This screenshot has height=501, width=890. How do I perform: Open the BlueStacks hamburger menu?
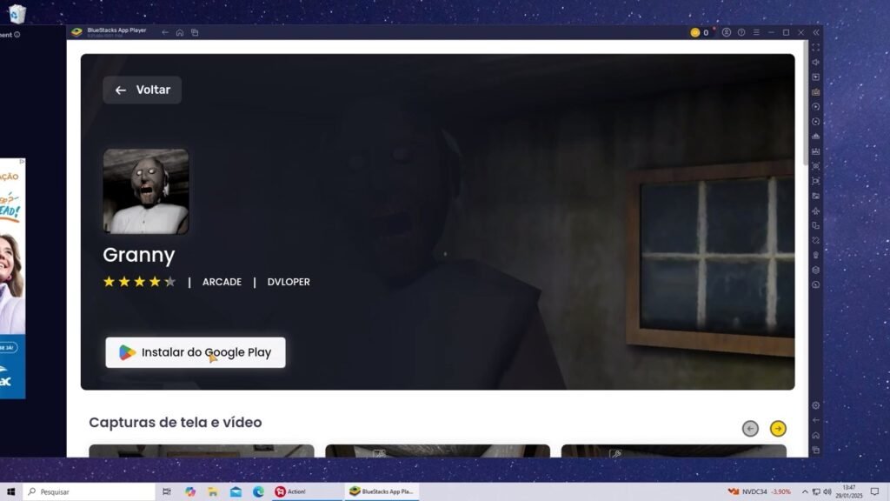pos(756,32)
